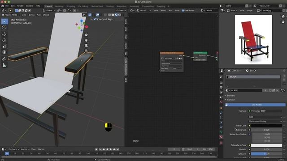Screen dimensions: 287x161
Task: Open the Node menu in shader editor
Action: 177,11
